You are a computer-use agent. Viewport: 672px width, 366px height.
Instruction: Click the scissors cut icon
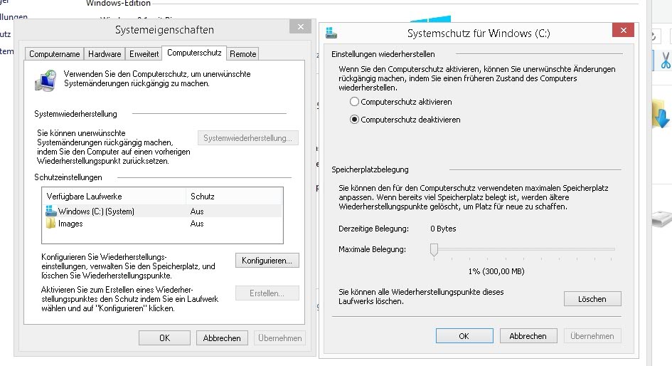point(665,61)
